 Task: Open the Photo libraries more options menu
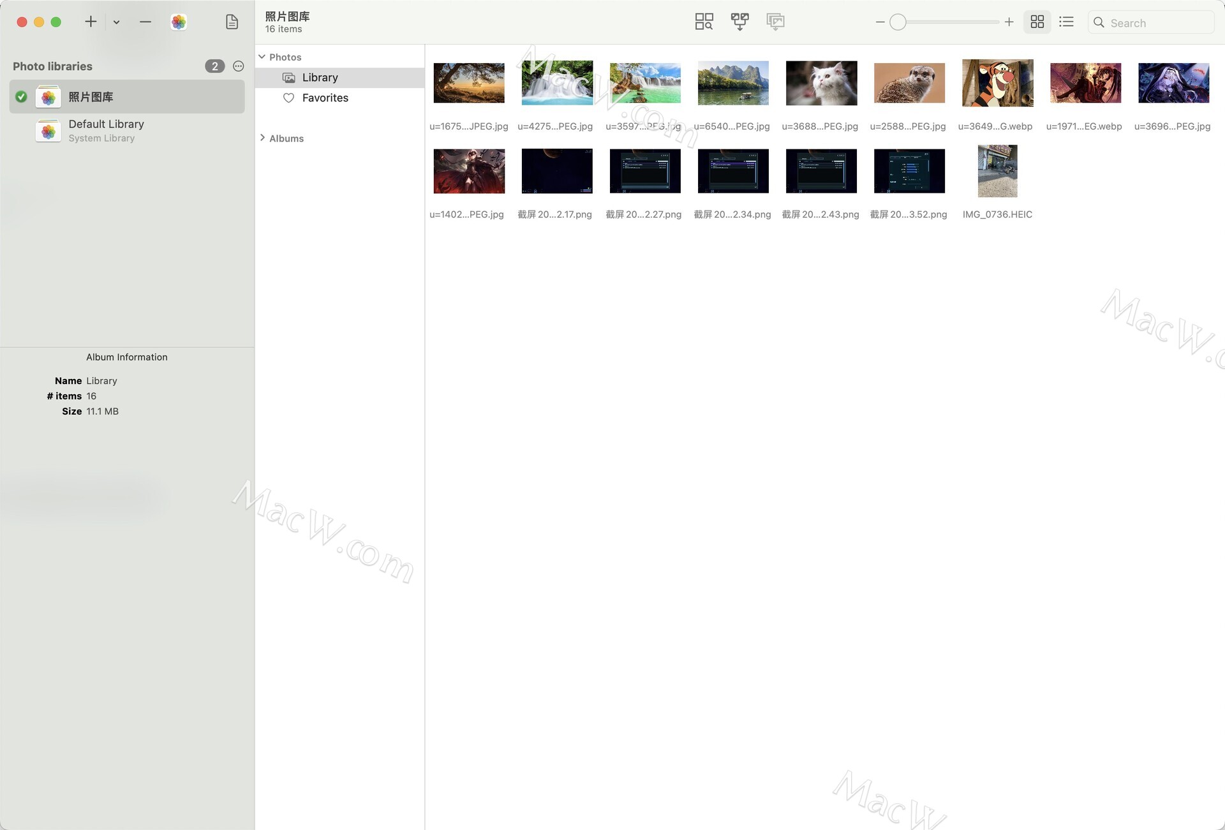coord(239,66)
